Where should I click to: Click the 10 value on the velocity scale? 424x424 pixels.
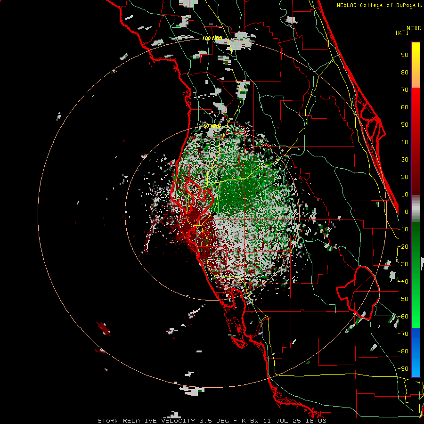(405, 195)
